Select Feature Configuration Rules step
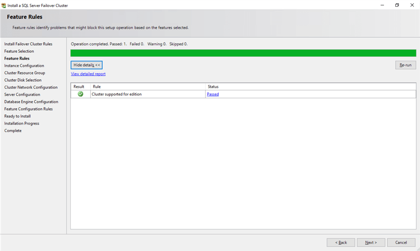 28,109
